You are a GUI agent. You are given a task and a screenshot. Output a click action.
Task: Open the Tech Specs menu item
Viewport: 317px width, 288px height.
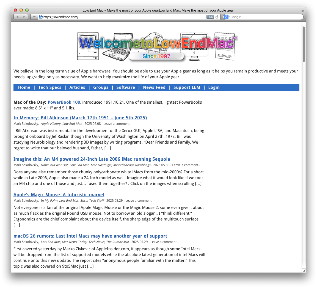point(50,87)
